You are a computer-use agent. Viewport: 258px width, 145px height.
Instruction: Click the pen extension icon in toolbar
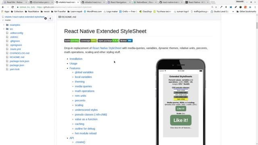221,7
